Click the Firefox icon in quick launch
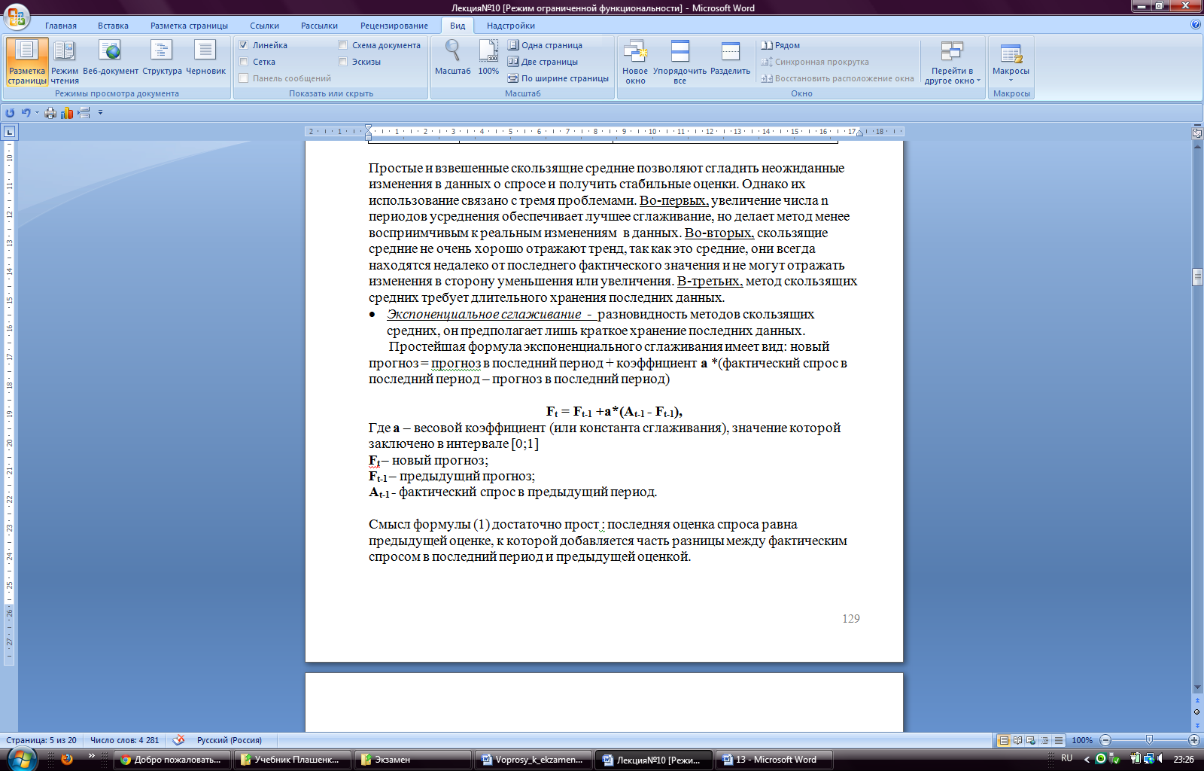This screenshot has width=1204, height=771. 67,759
